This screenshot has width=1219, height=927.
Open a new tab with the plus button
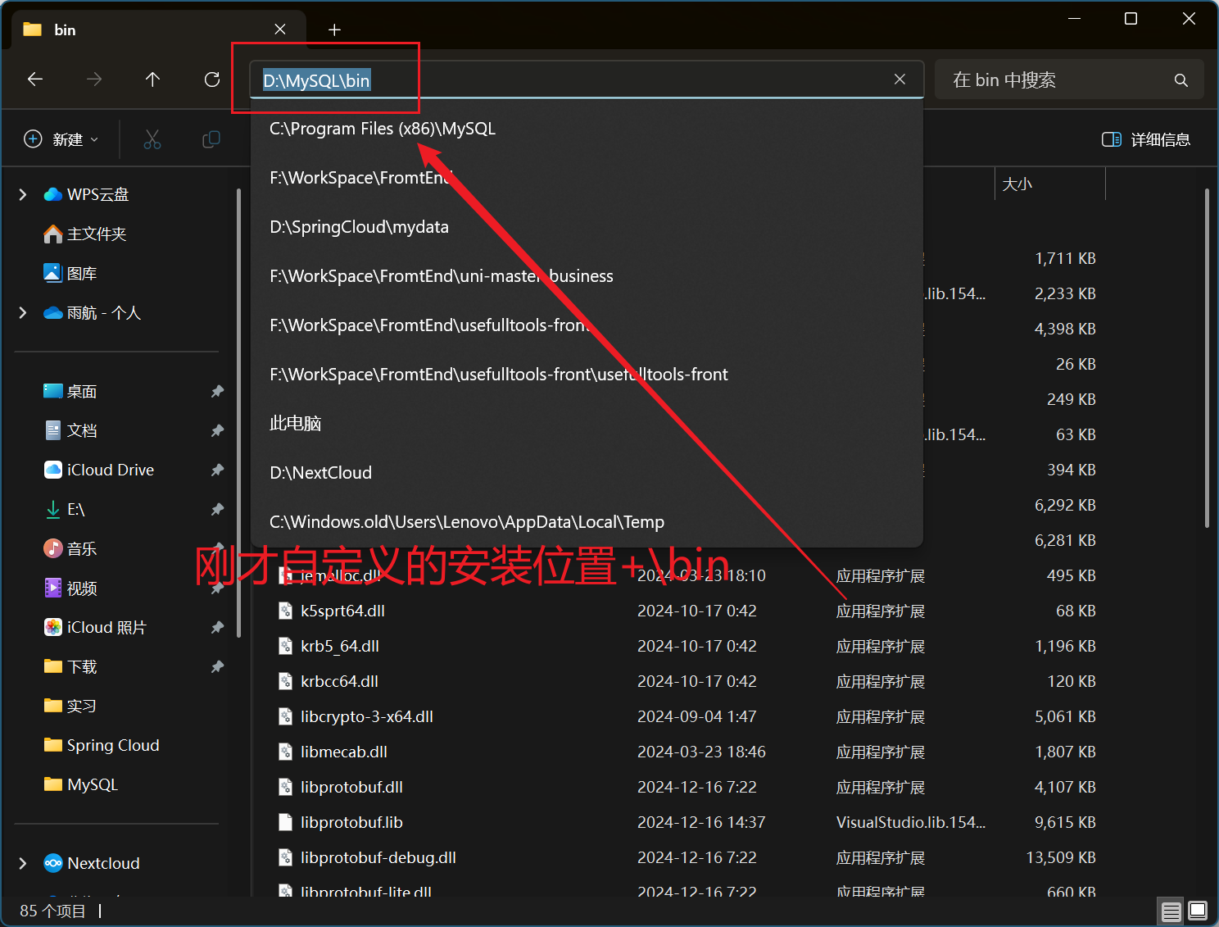334,29
